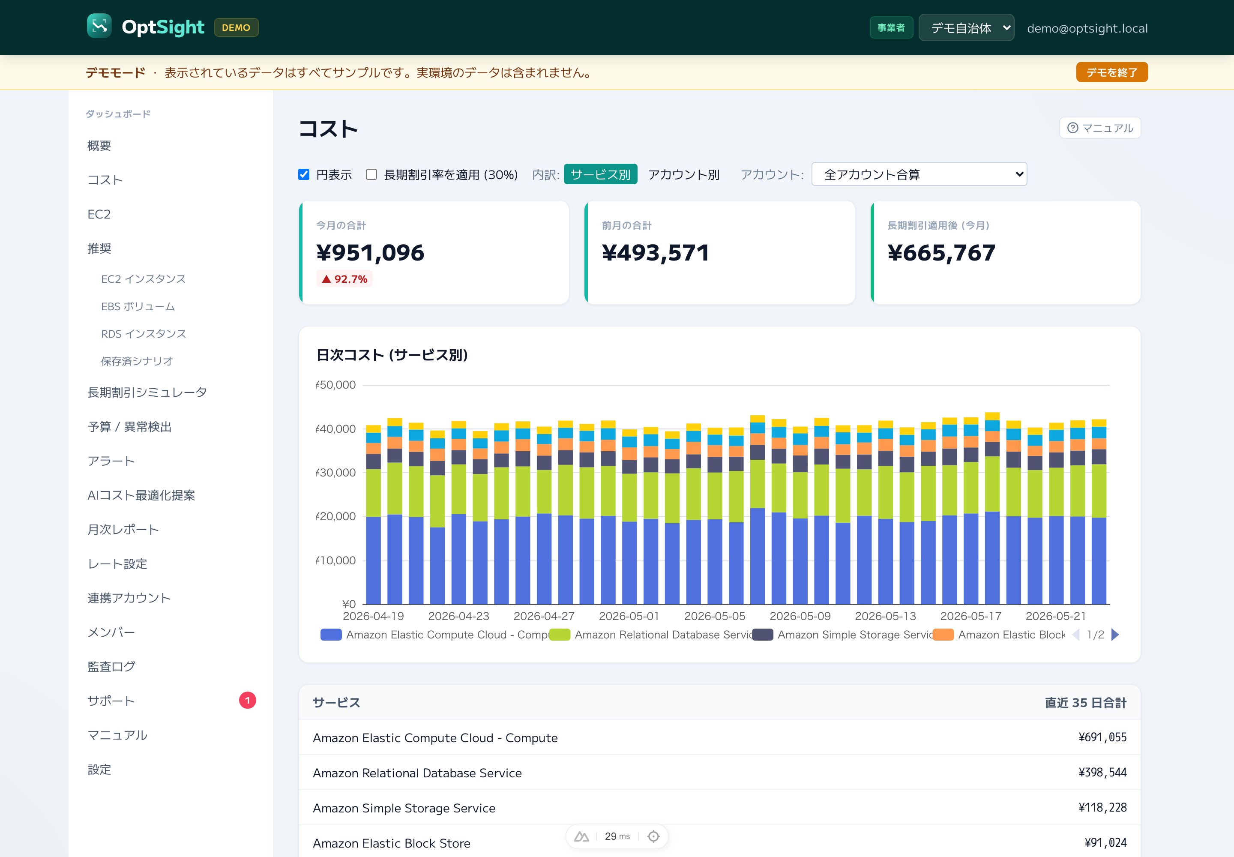Go to next legend page arrow

1115,635
